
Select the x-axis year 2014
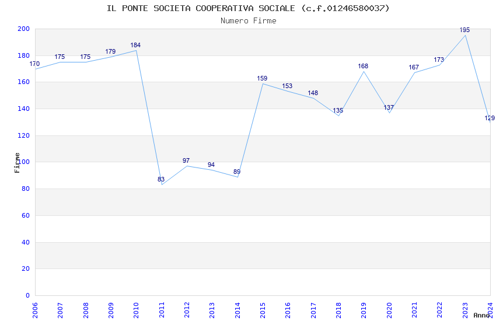[x=237, y=310]
